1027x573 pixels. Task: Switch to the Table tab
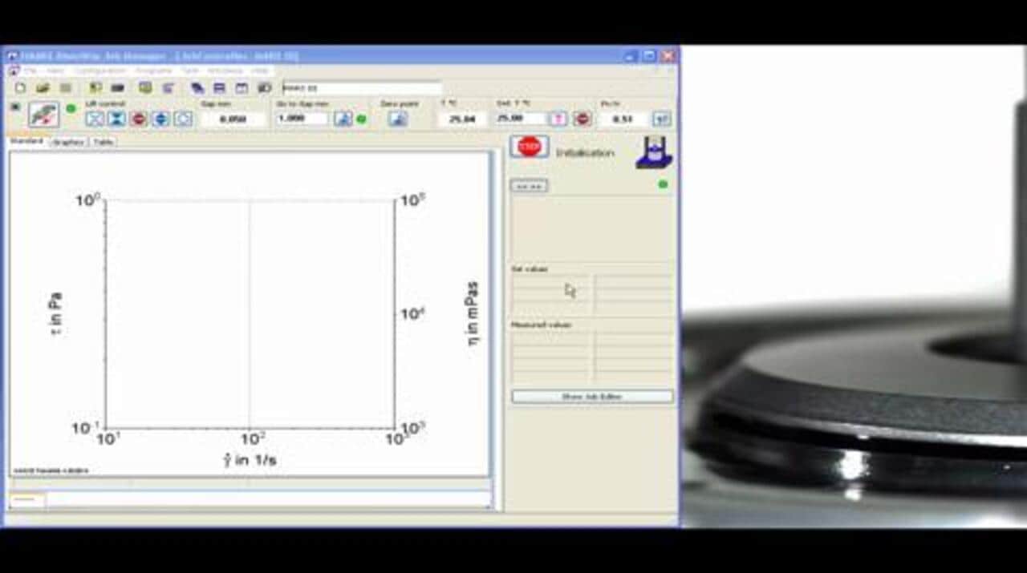(103, 142)
